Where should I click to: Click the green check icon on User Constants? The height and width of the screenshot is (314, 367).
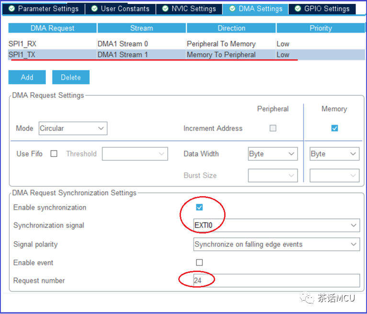tap(94, 9)
